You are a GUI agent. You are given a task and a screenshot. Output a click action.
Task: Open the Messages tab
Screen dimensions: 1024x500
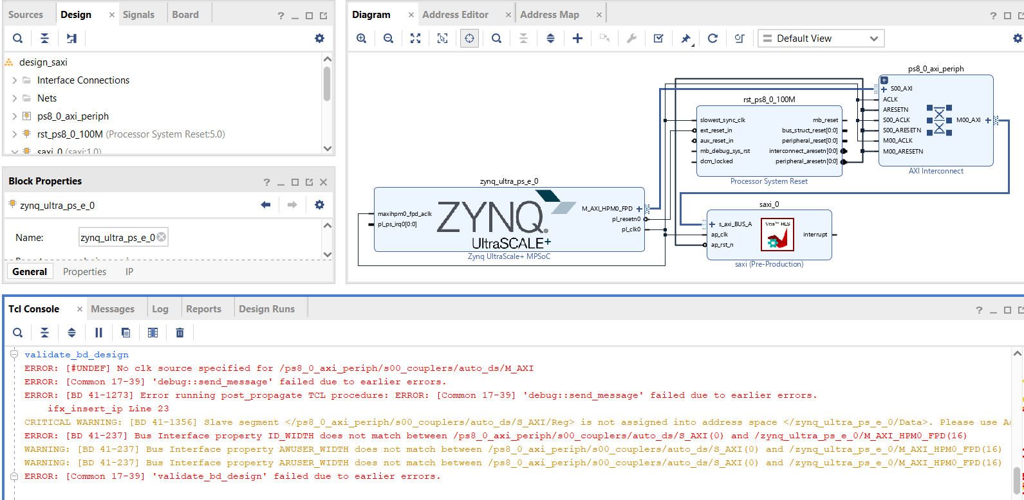tap(113, 309)
